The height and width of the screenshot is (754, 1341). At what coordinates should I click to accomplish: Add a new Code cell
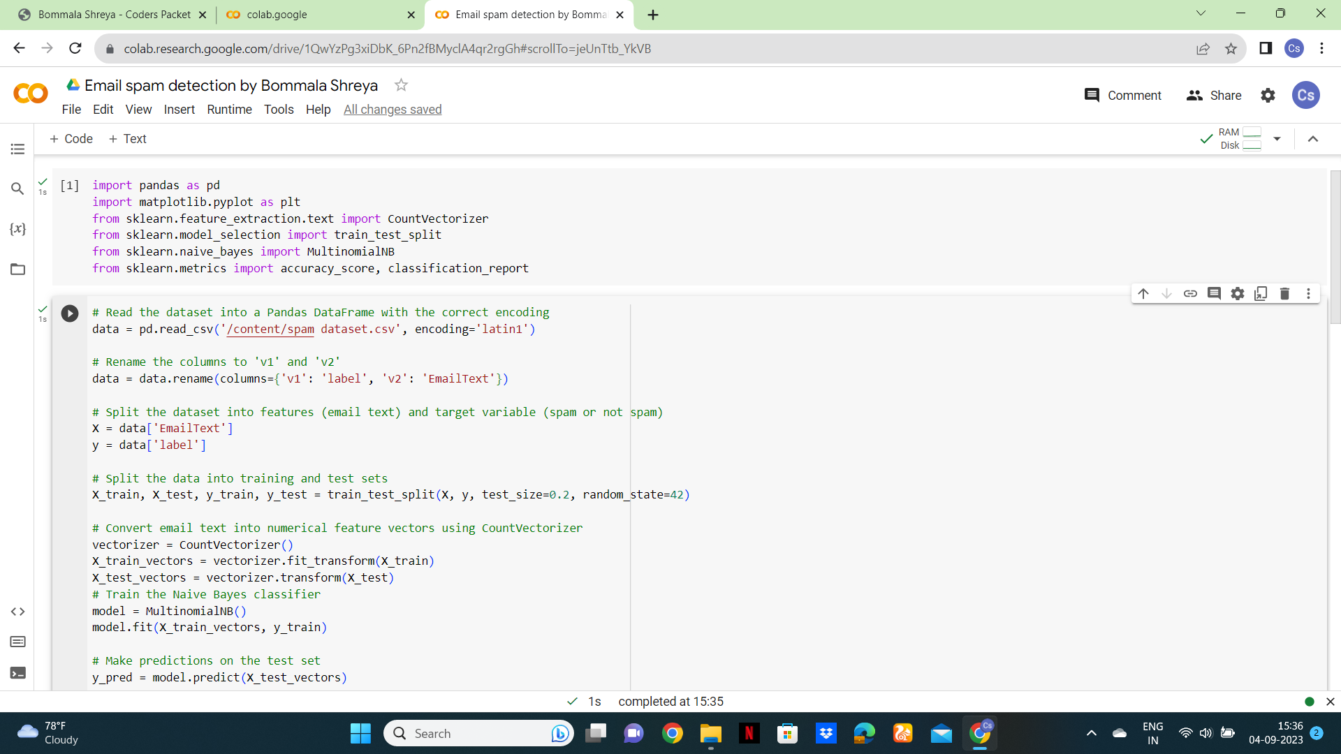coord(71,139)
